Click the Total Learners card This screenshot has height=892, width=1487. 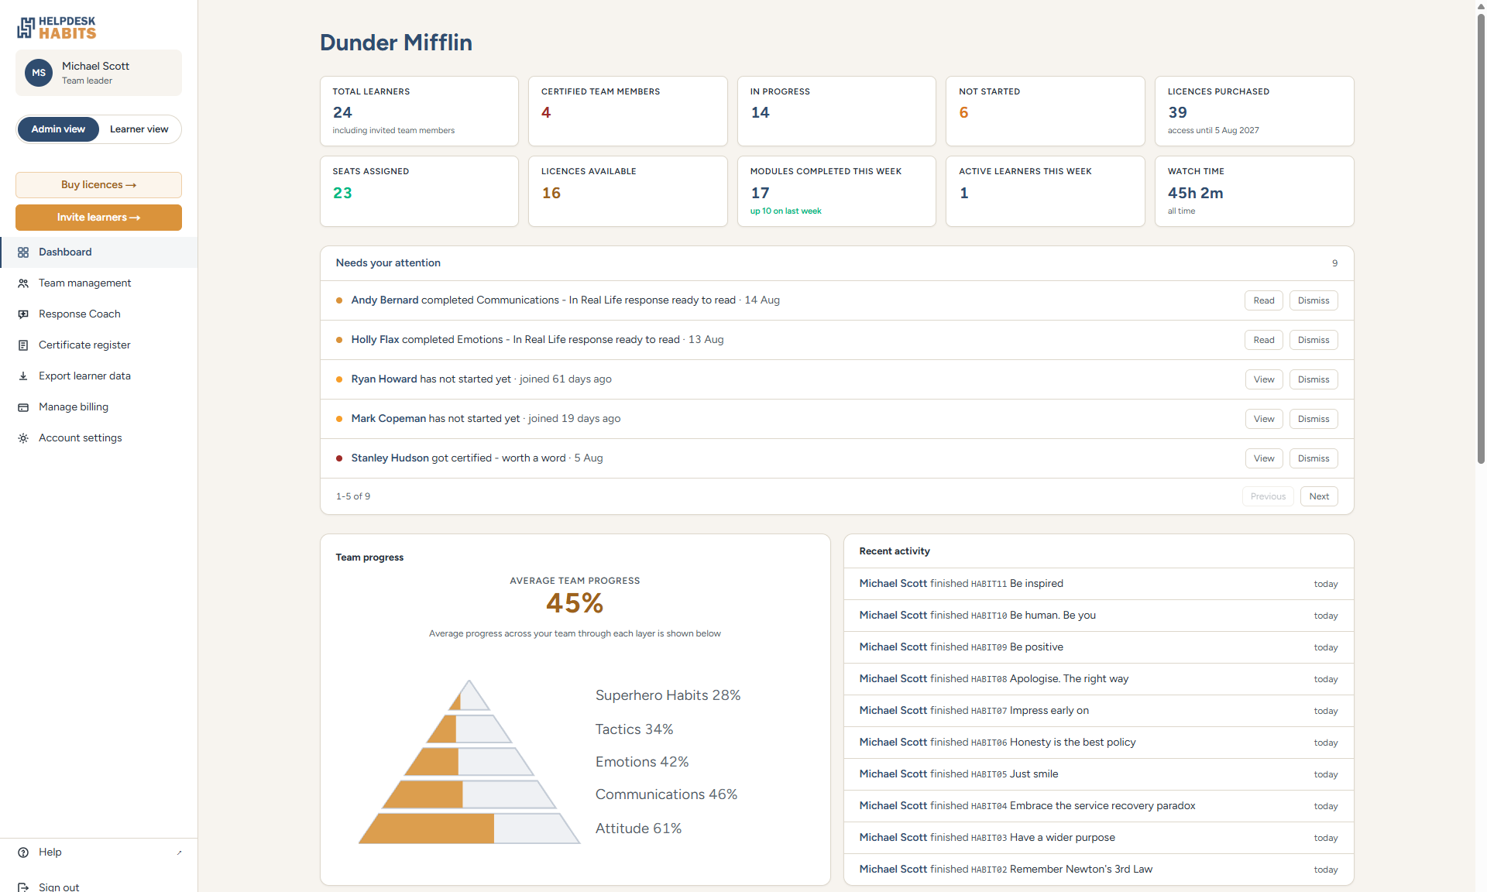pyautogui.click(x=419, y=111)
